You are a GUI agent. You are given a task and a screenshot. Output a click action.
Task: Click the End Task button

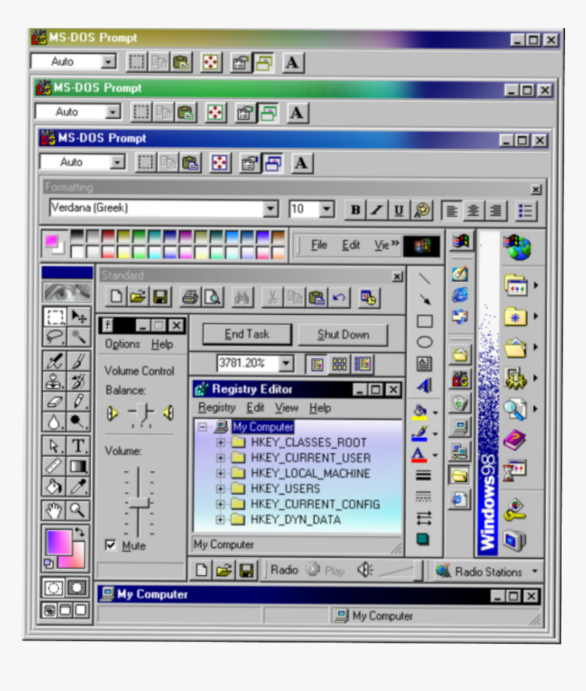tap(247, 335)
